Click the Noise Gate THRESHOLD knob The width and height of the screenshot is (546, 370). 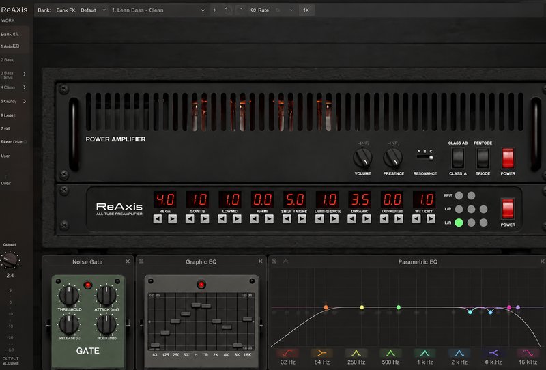tap(69, 295)
